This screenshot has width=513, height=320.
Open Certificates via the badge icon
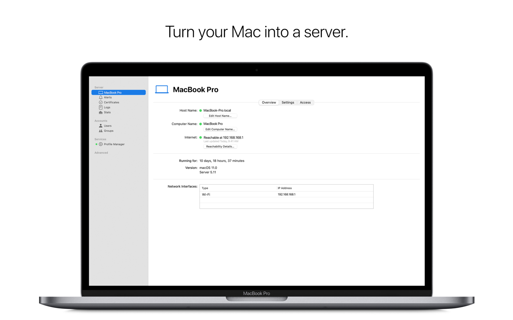click(101, 102)
